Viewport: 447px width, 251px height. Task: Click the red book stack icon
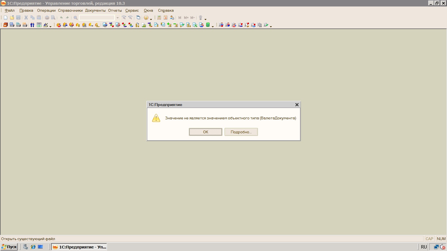pyautogui.click(x=6, y=25)
